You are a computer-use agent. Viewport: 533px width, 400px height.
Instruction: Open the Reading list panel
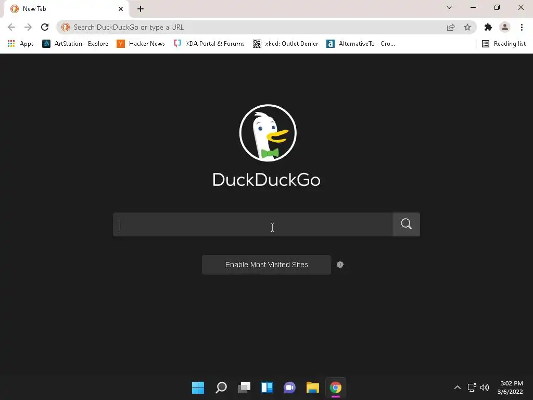[x=504, y=44]
